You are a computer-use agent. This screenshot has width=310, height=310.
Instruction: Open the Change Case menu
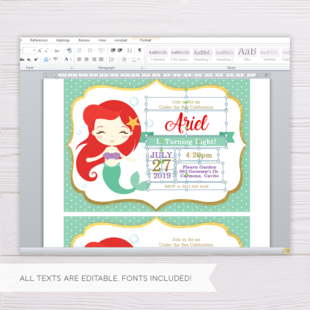(57, 51)
